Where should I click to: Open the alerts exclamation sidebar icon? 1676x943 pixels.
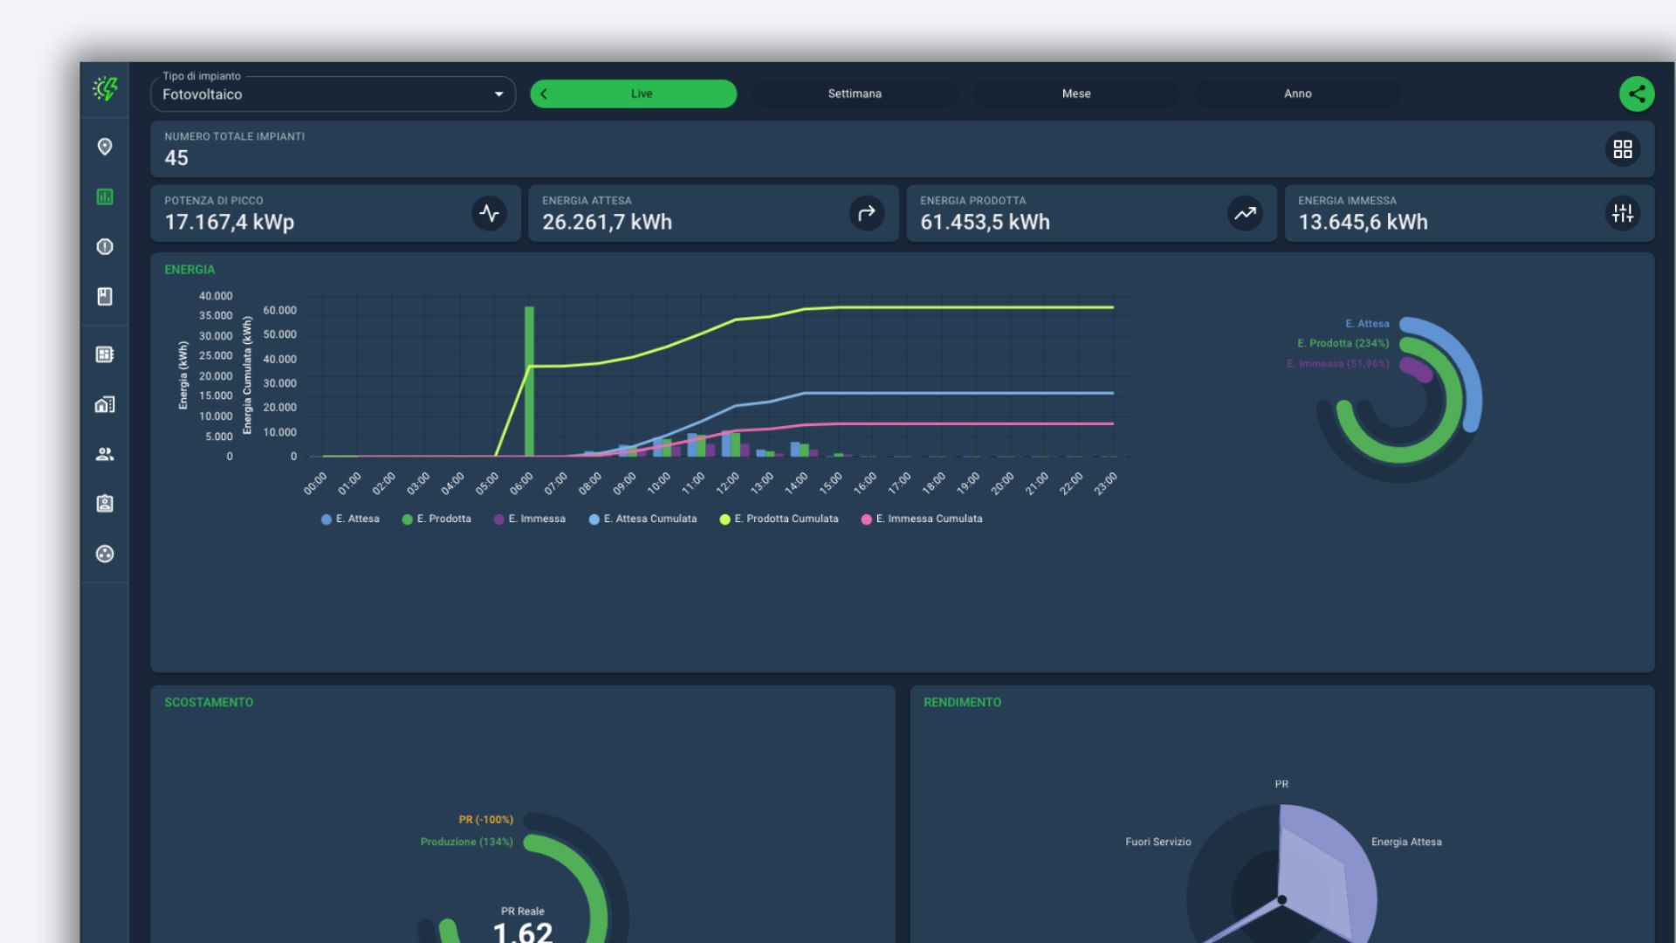tap(105, 246)
